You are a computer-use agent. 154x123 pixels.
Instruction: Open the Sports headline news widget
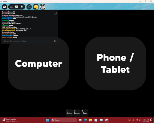(x=10, y=120)
